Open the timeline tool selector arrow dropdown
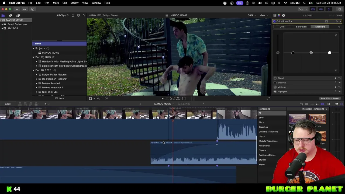 47,104
